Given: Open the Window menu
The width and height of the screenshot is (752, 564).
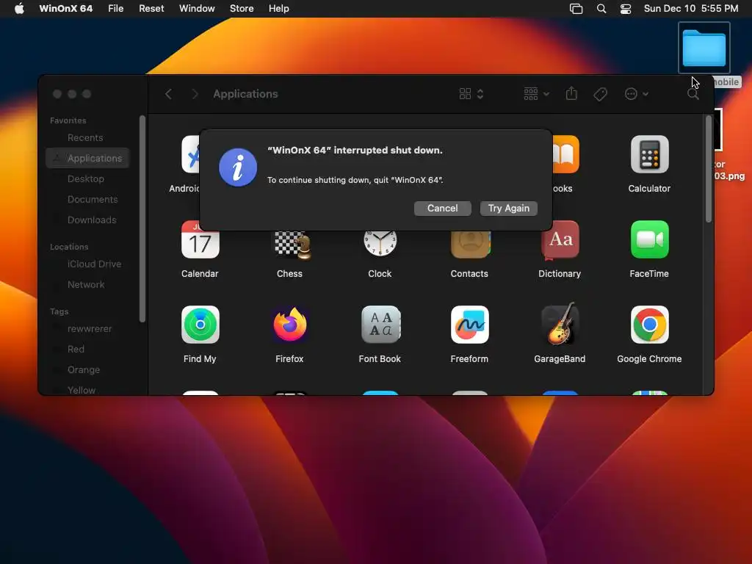Looking at the screenshot, I should click(197, 9).
